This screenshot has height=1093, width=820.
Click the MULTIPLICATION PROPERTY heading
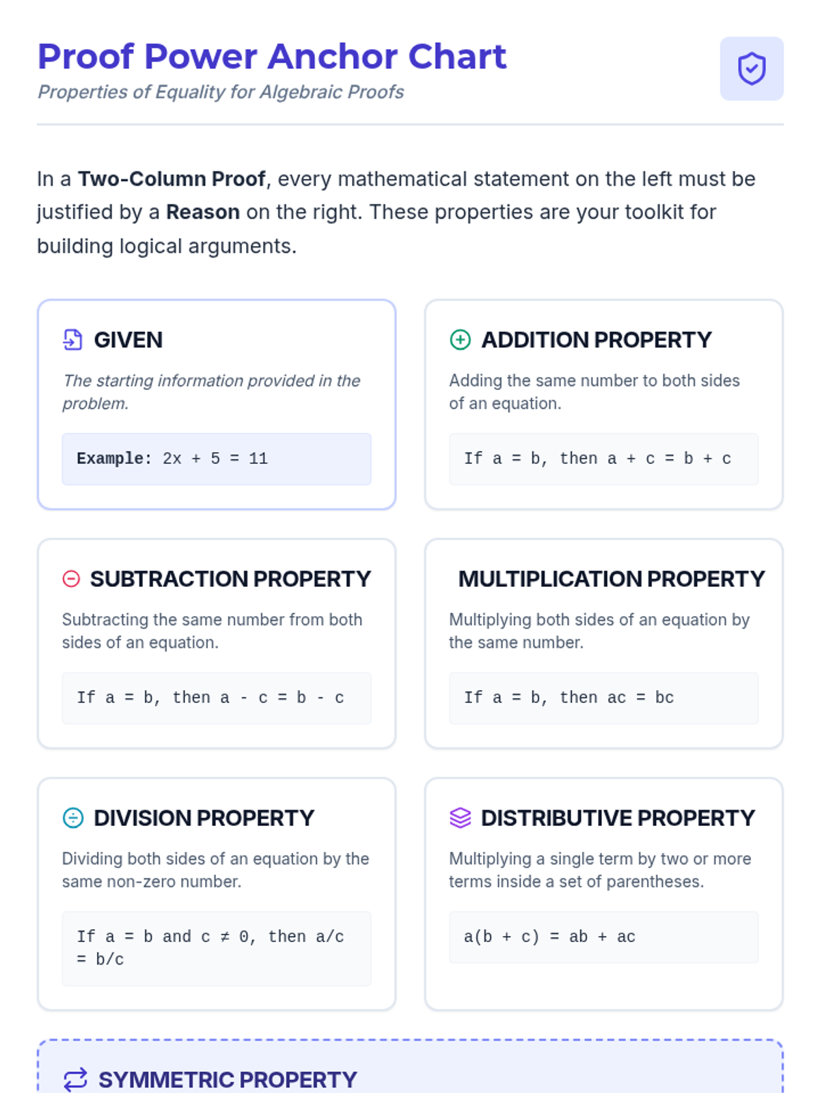(x=612, y=579)
